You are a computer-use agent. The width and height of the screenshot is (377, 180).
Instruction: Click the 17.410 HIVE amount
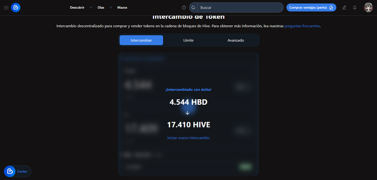point(188,125)
